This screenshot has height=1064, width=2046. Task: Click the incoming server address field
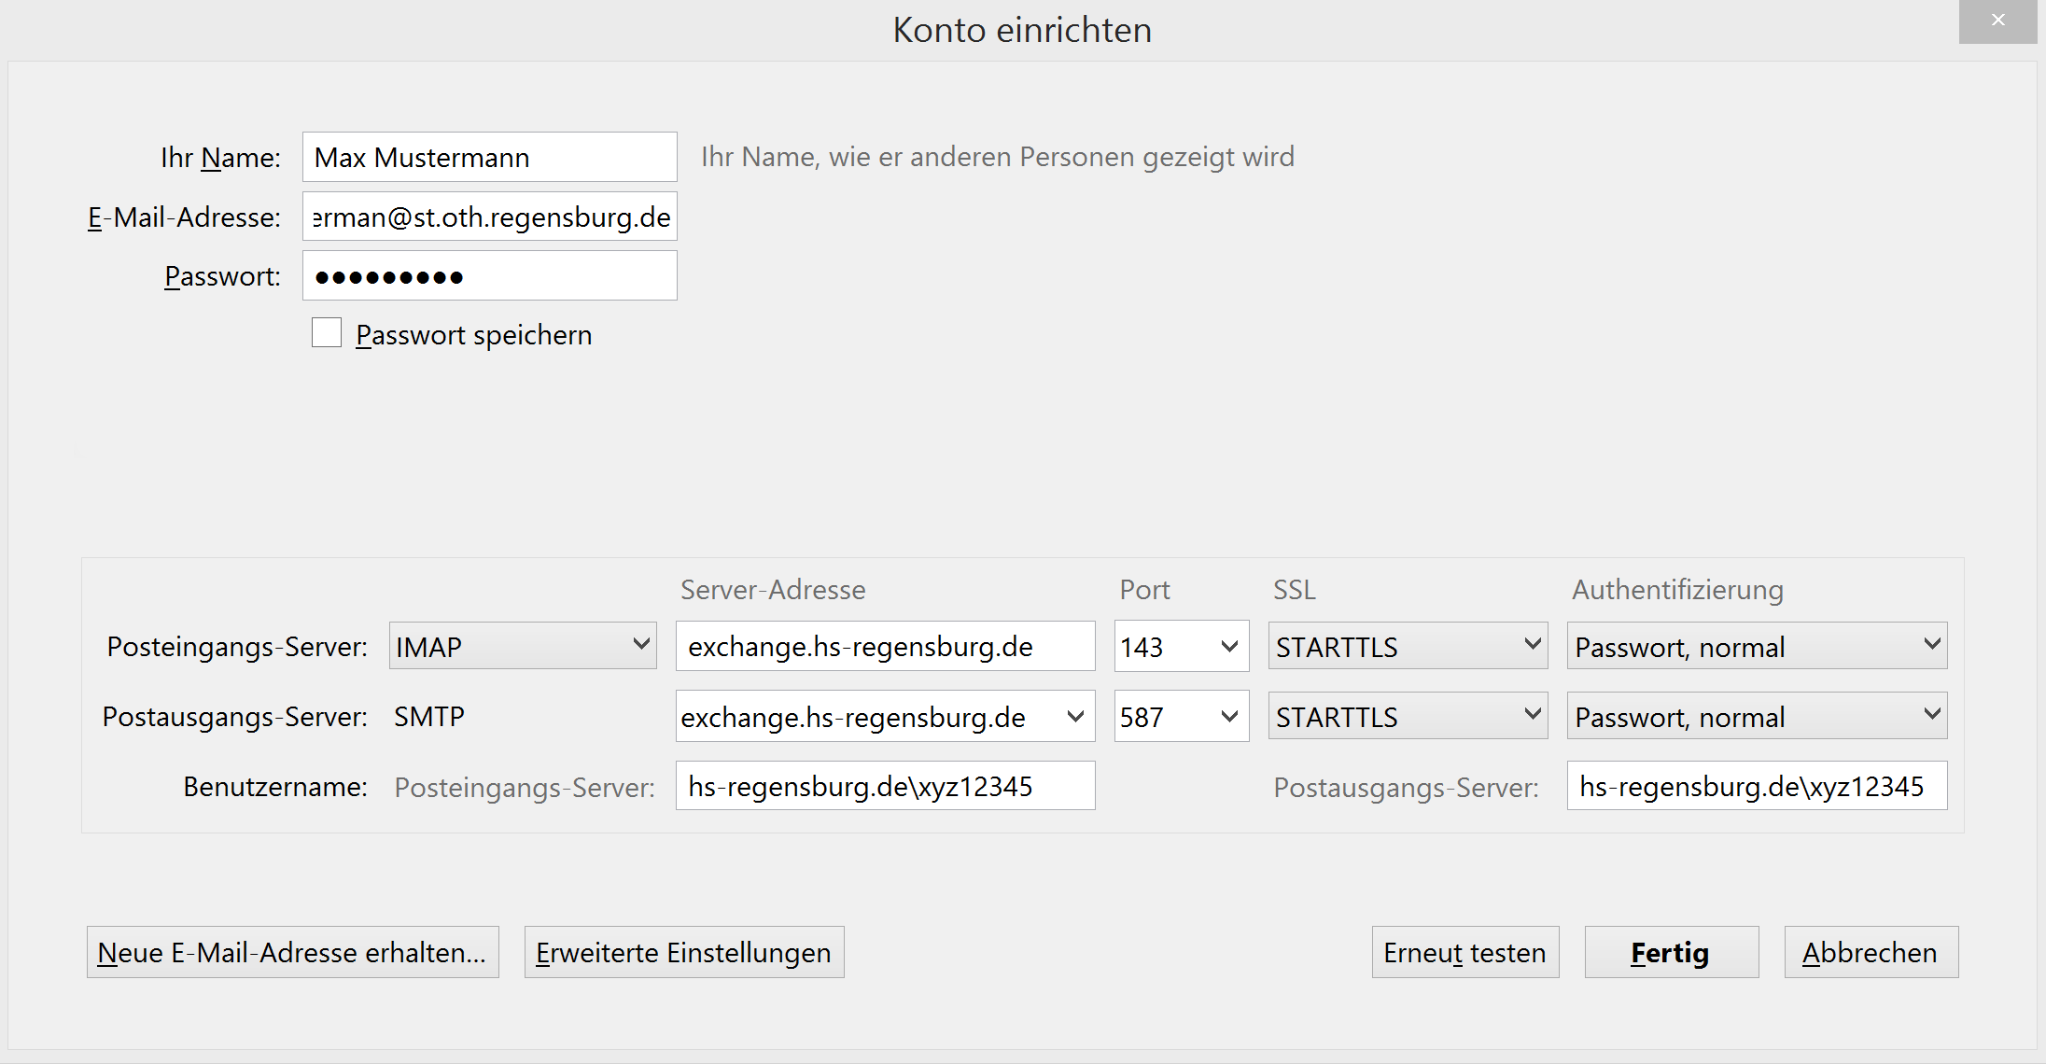pyautogui.click(x=885, y=646)
